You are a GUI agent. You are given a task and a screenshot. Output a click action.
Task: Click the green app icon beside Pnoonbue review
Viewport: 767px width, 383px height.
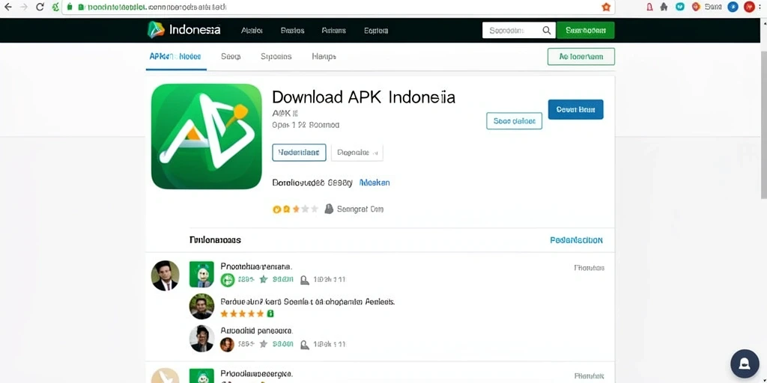[x=201, y=274]
